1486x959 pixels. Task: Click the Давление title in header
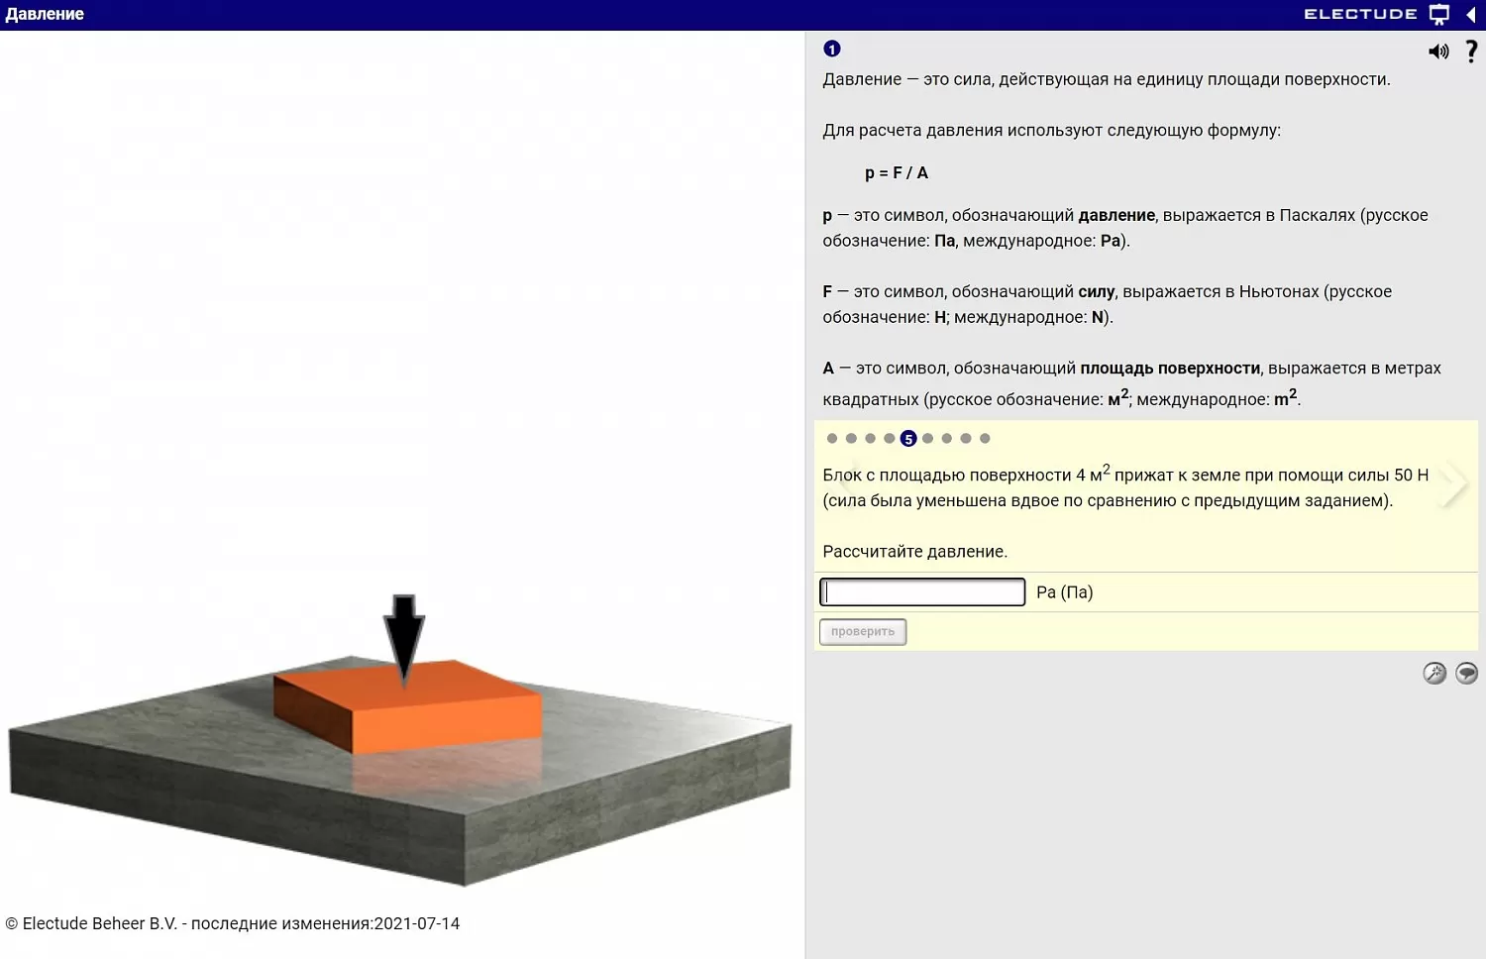point(45,15)
